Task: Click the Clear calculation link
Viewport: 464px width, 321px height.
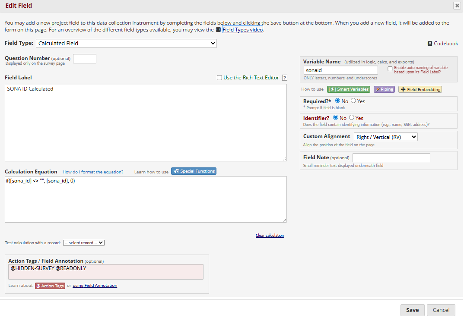Action: point(270,236)
